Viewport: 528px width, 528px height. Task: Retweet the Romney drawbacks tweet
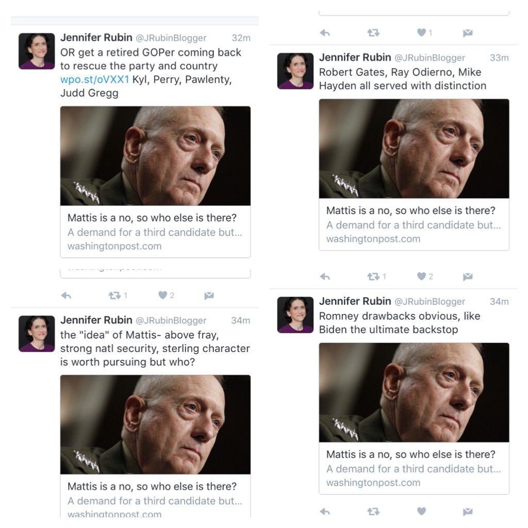(x=373, y=512)
